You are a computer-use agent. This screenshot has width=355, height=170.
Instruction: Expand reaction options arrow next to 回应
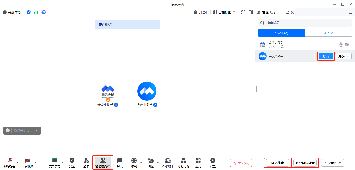pos(158,163)
